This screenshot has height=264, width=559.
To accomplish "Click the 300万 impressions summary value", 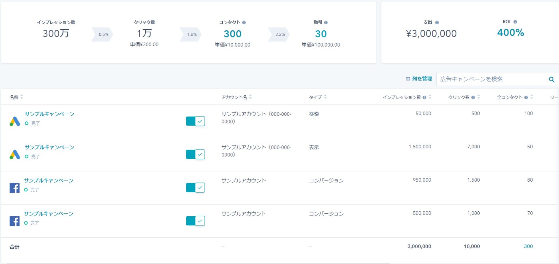I will pyautogui.click(x=56, y=34).
